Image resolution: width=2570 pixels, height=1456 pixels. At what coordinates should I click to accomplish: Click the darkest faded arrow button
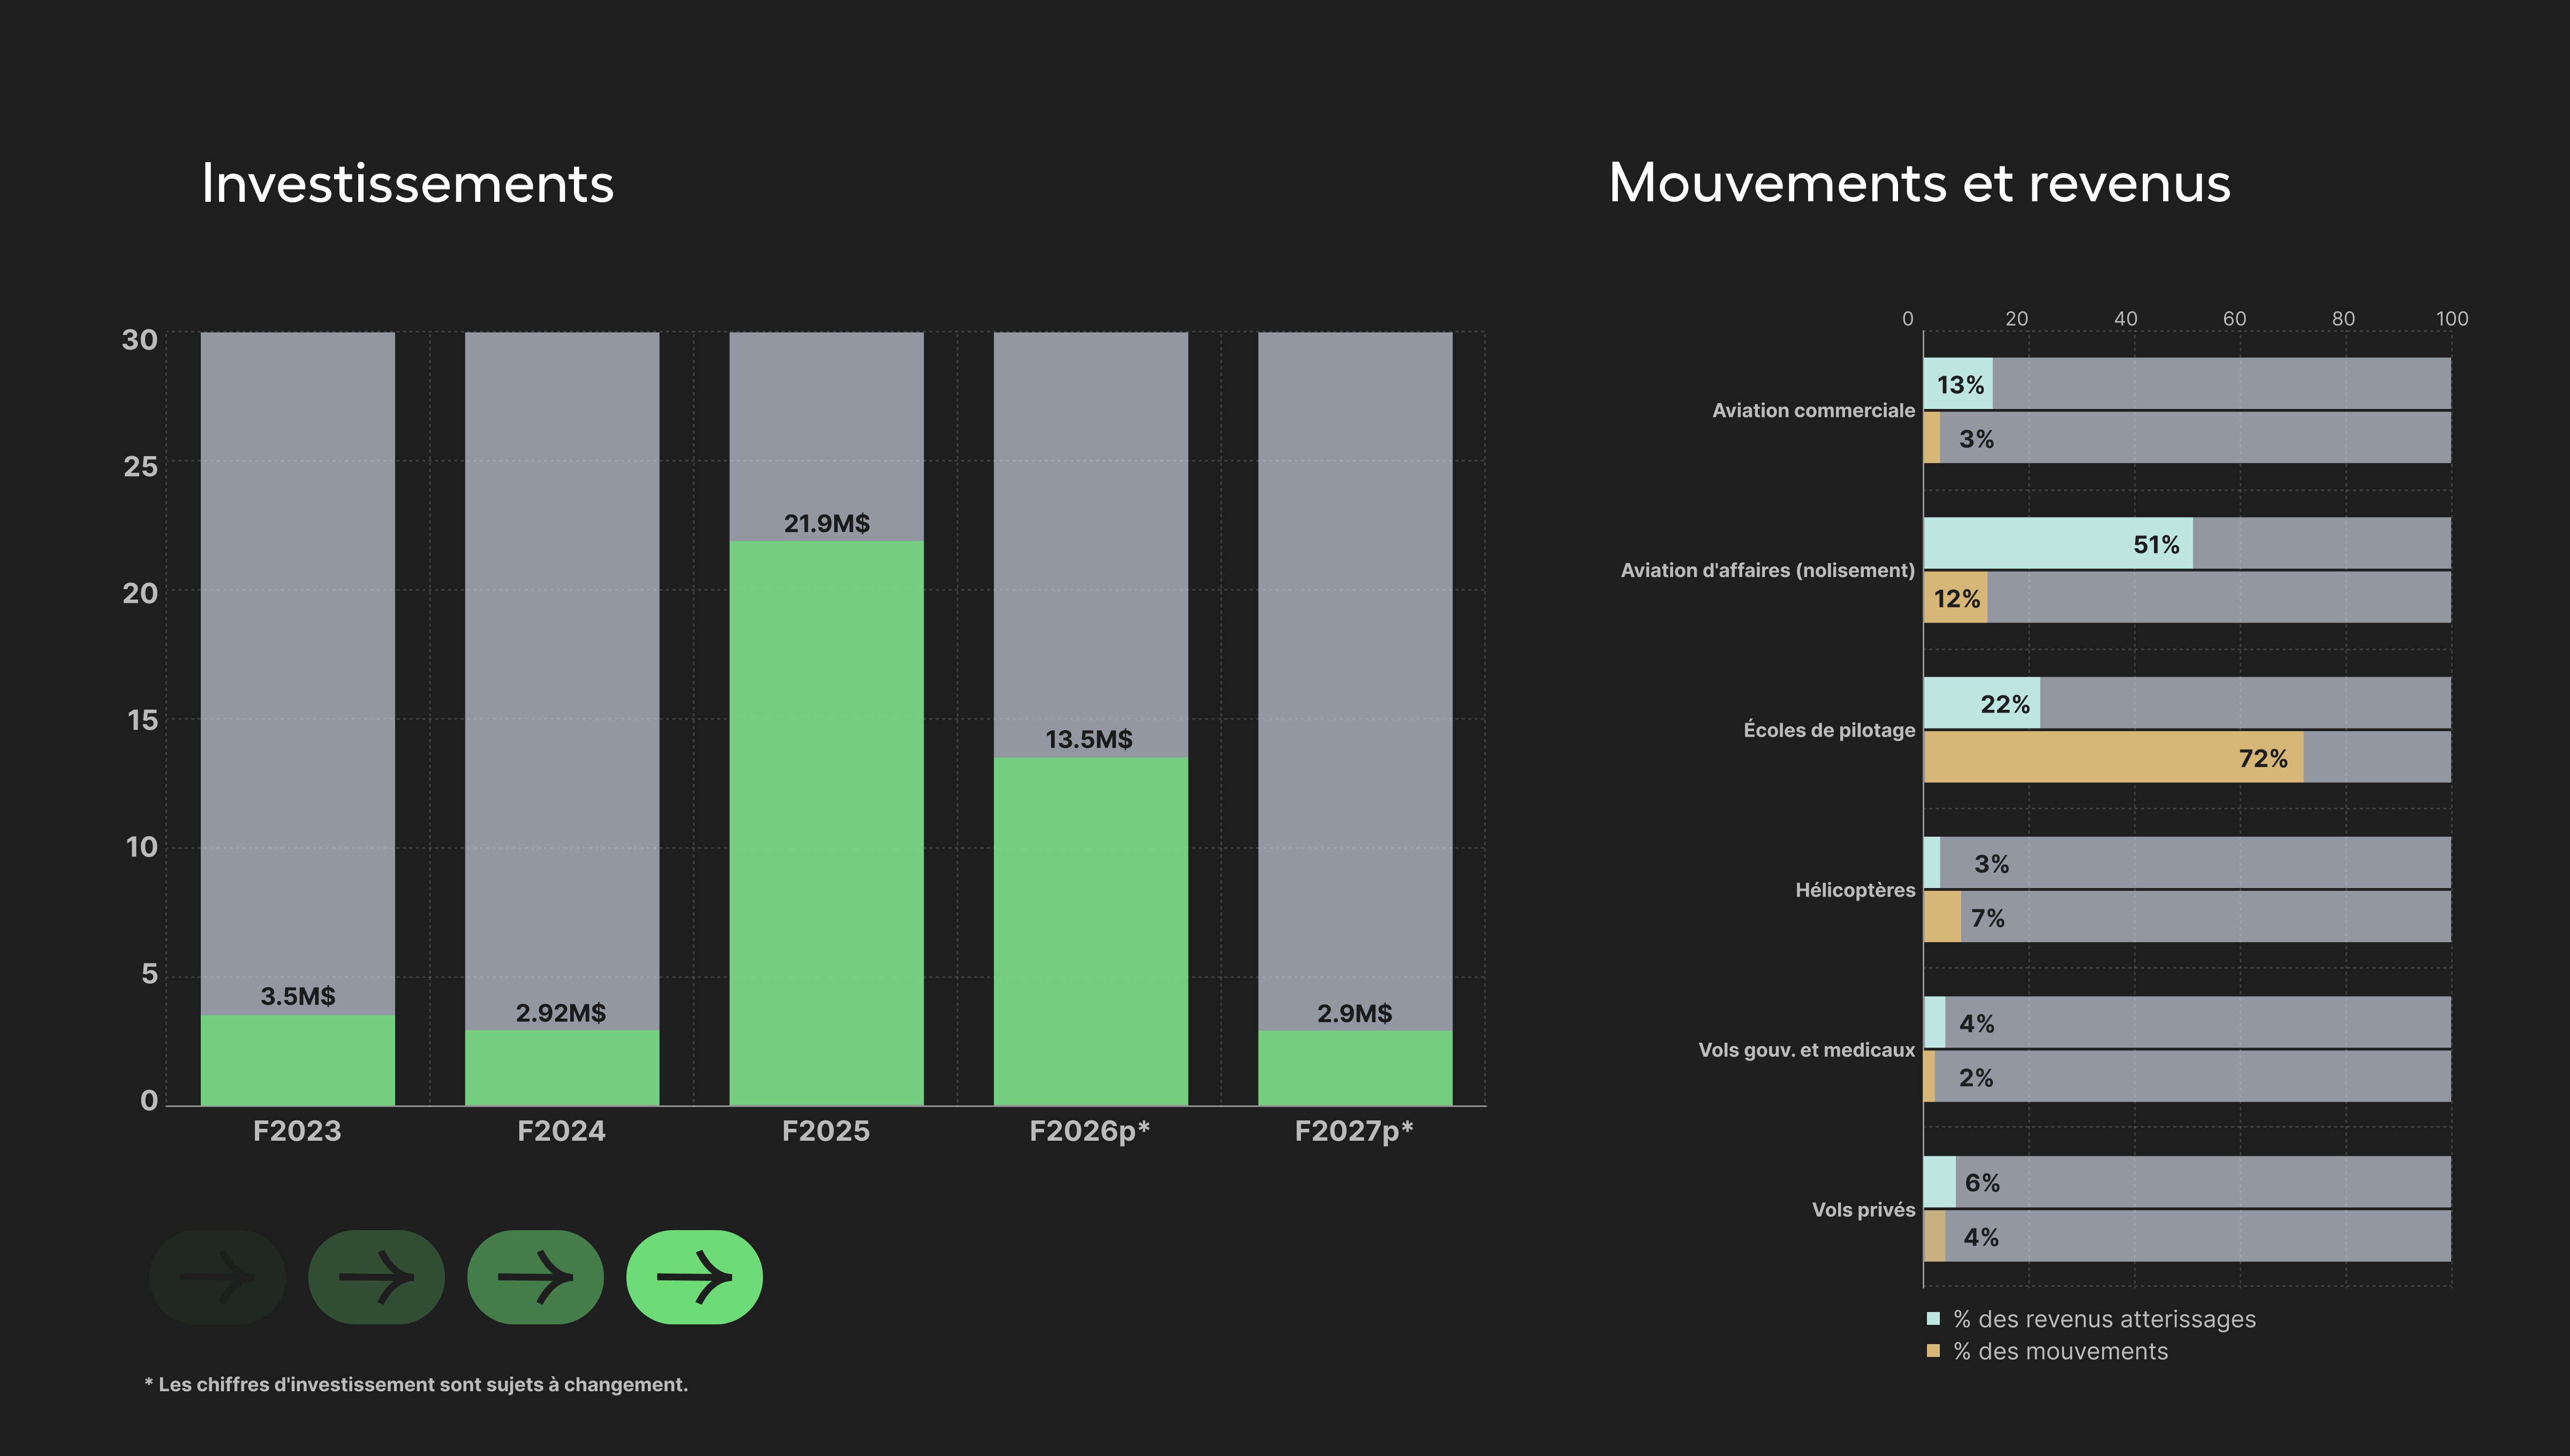(x=217, y=1277)
